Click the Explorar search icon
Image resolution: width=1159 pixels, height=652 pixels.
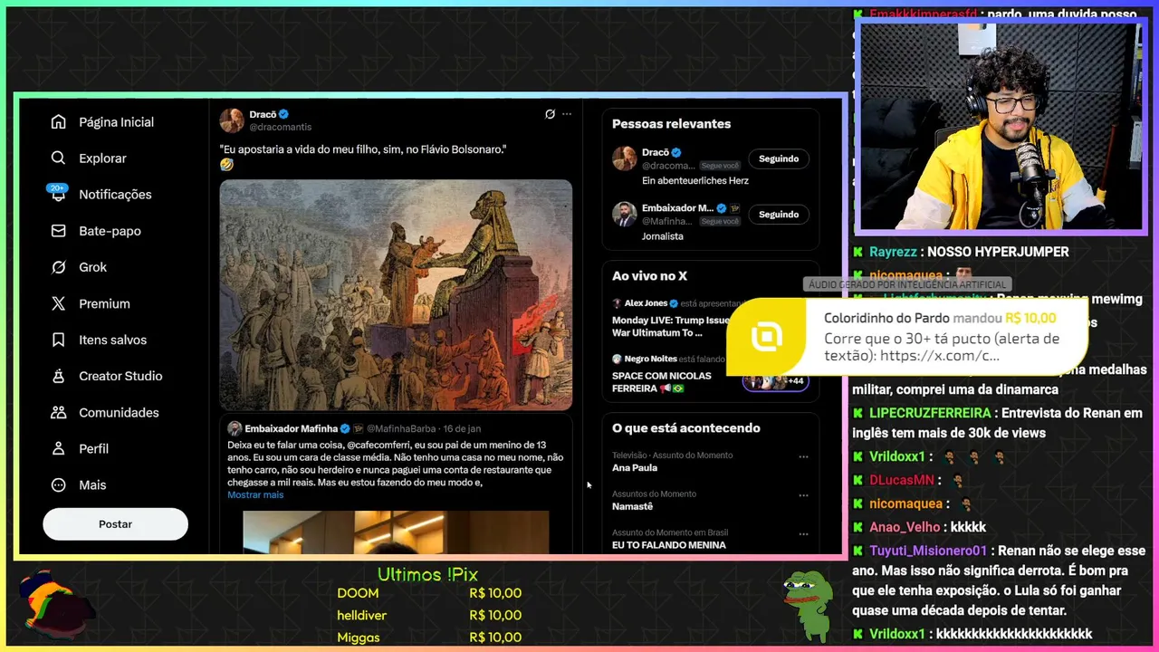59,158
